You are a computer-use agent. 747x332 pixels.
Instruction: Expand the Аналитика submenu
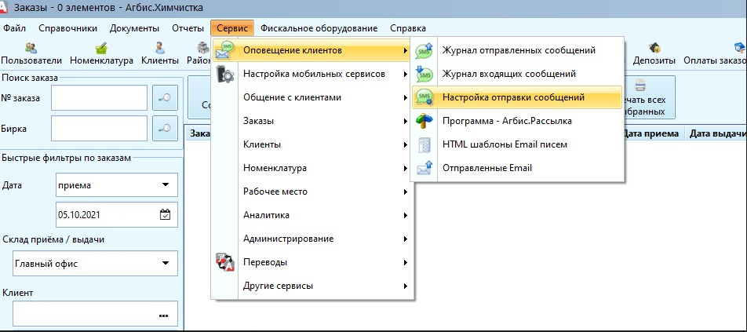point(312,215)
